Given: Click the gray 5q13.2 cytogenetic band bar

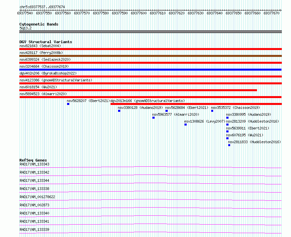Looking at the screenshot, I should pos(150,32).
